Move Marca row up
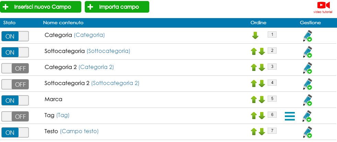337x142 pixels. coord(254,100)
